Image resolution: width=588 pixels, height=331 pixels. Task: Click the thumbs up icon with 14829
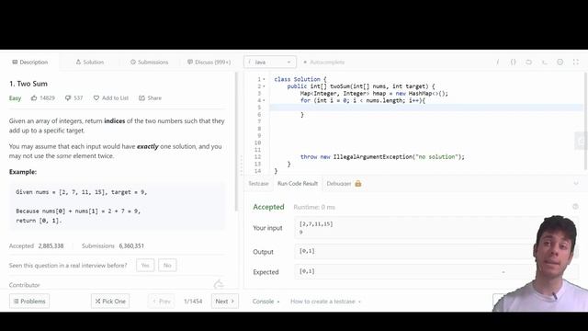point(43,98)
